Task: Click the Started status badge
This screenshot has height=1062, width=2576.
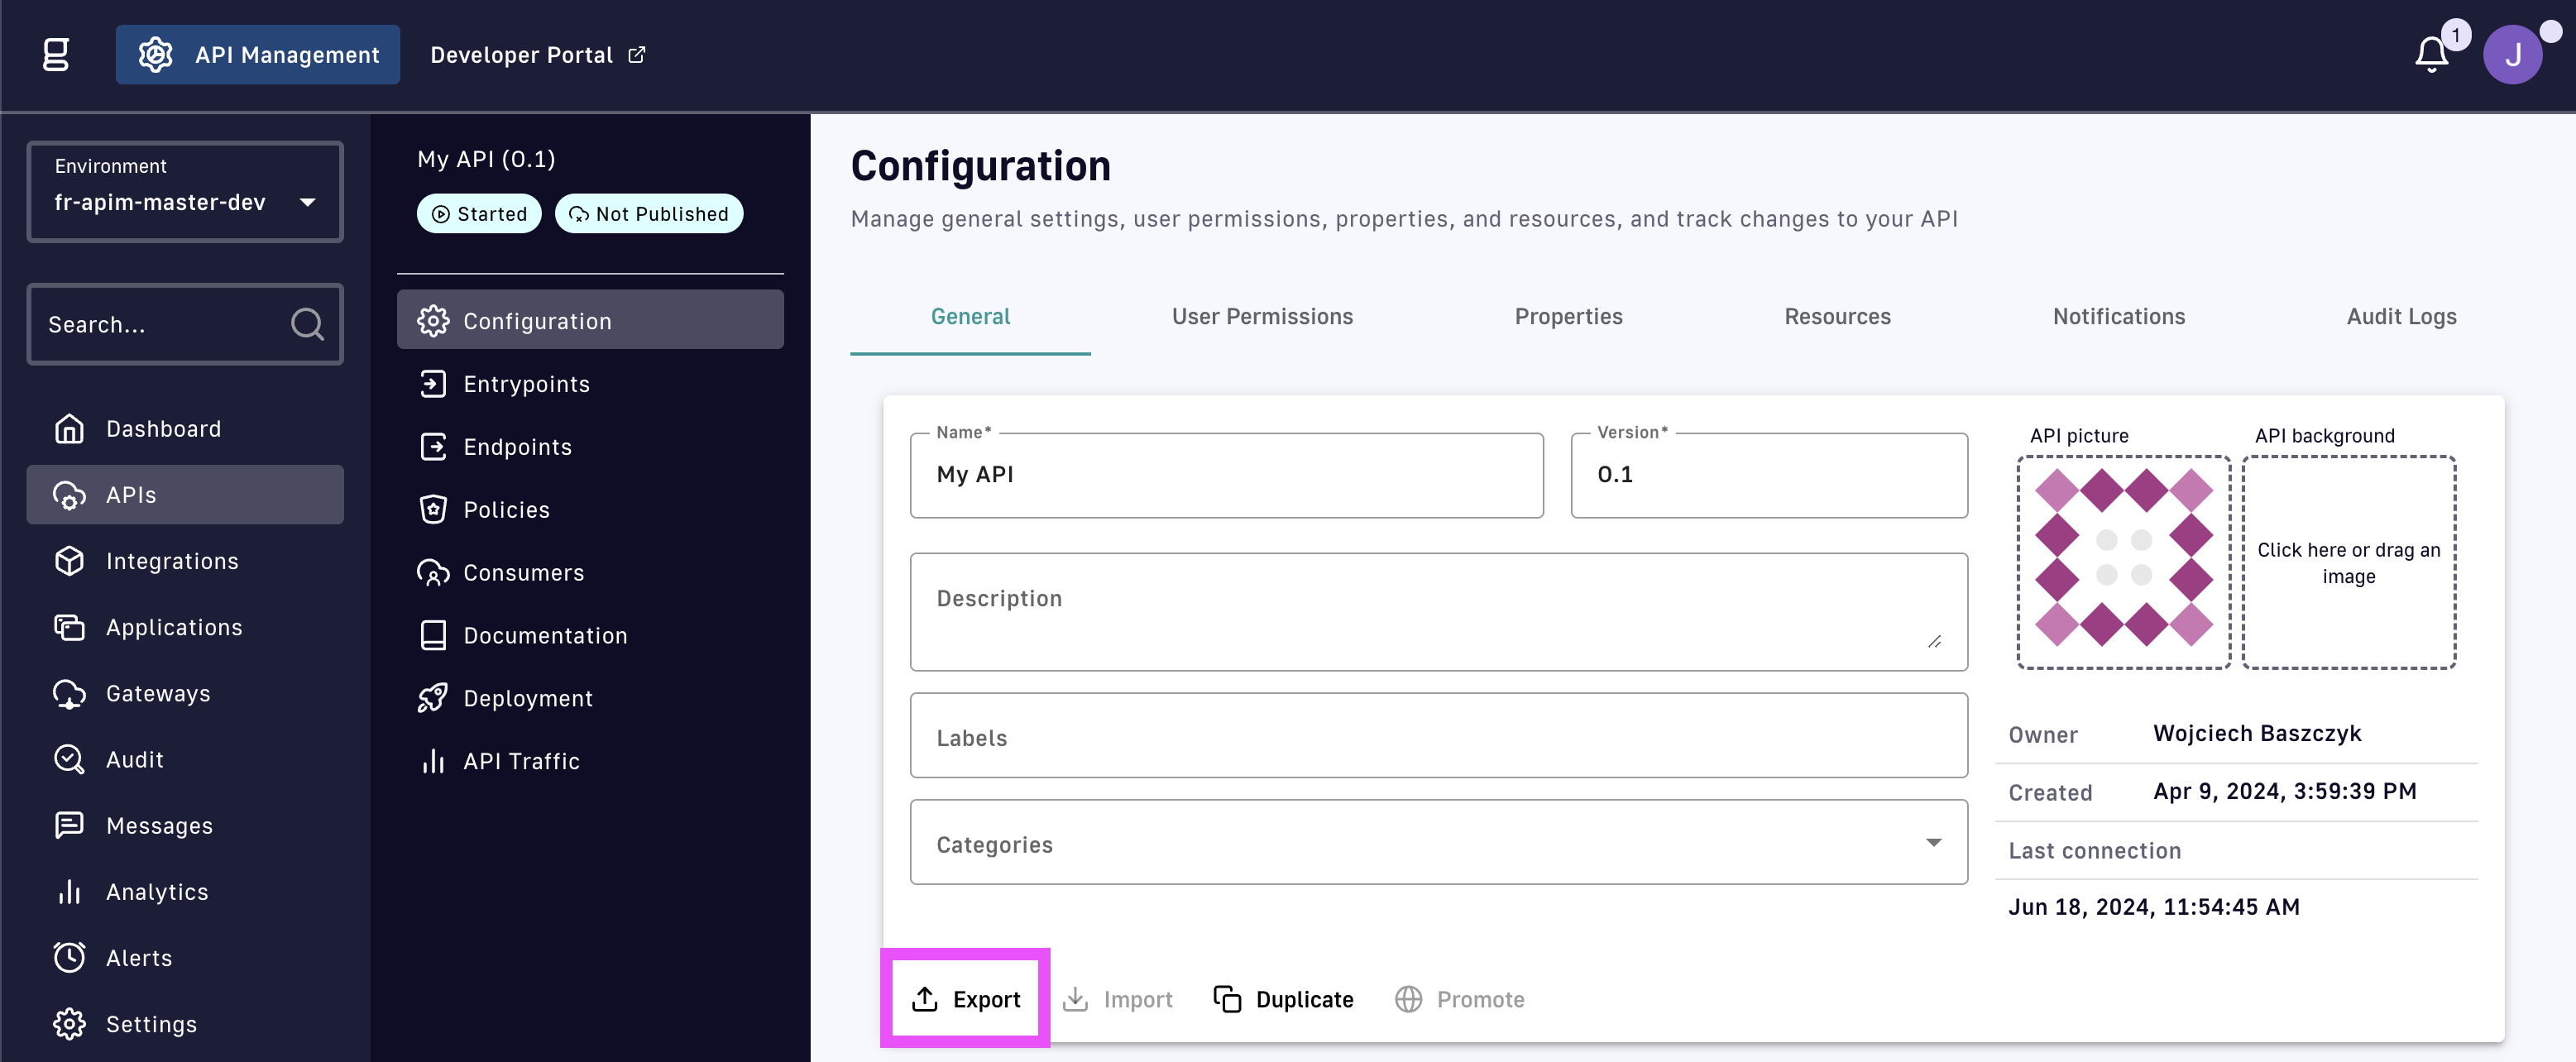Action: [x=479, y=214]
